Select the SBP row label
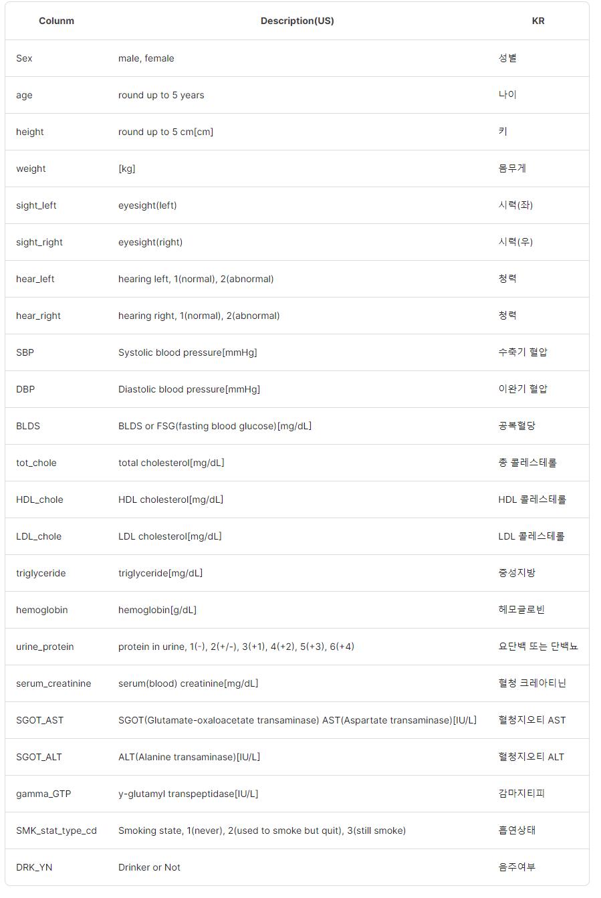The height and width of the screenshot is (898, 601). click(25, 352)
